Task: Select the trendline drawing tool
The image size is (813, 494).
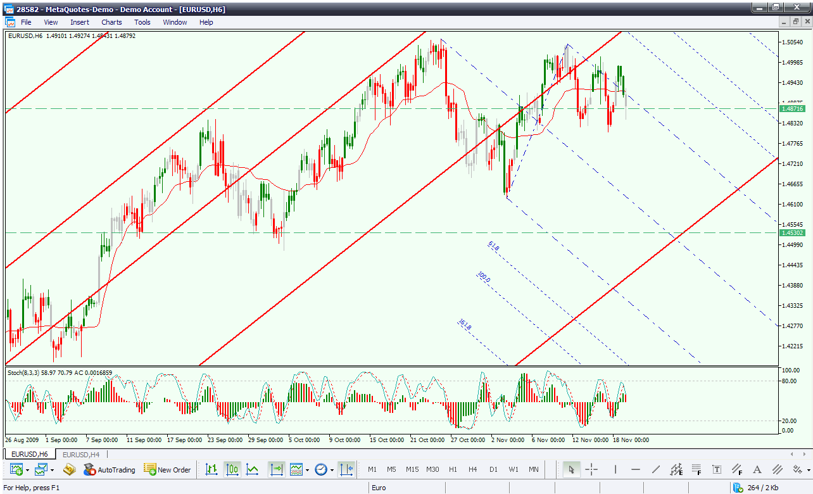Action: click(x=656, y=469)
